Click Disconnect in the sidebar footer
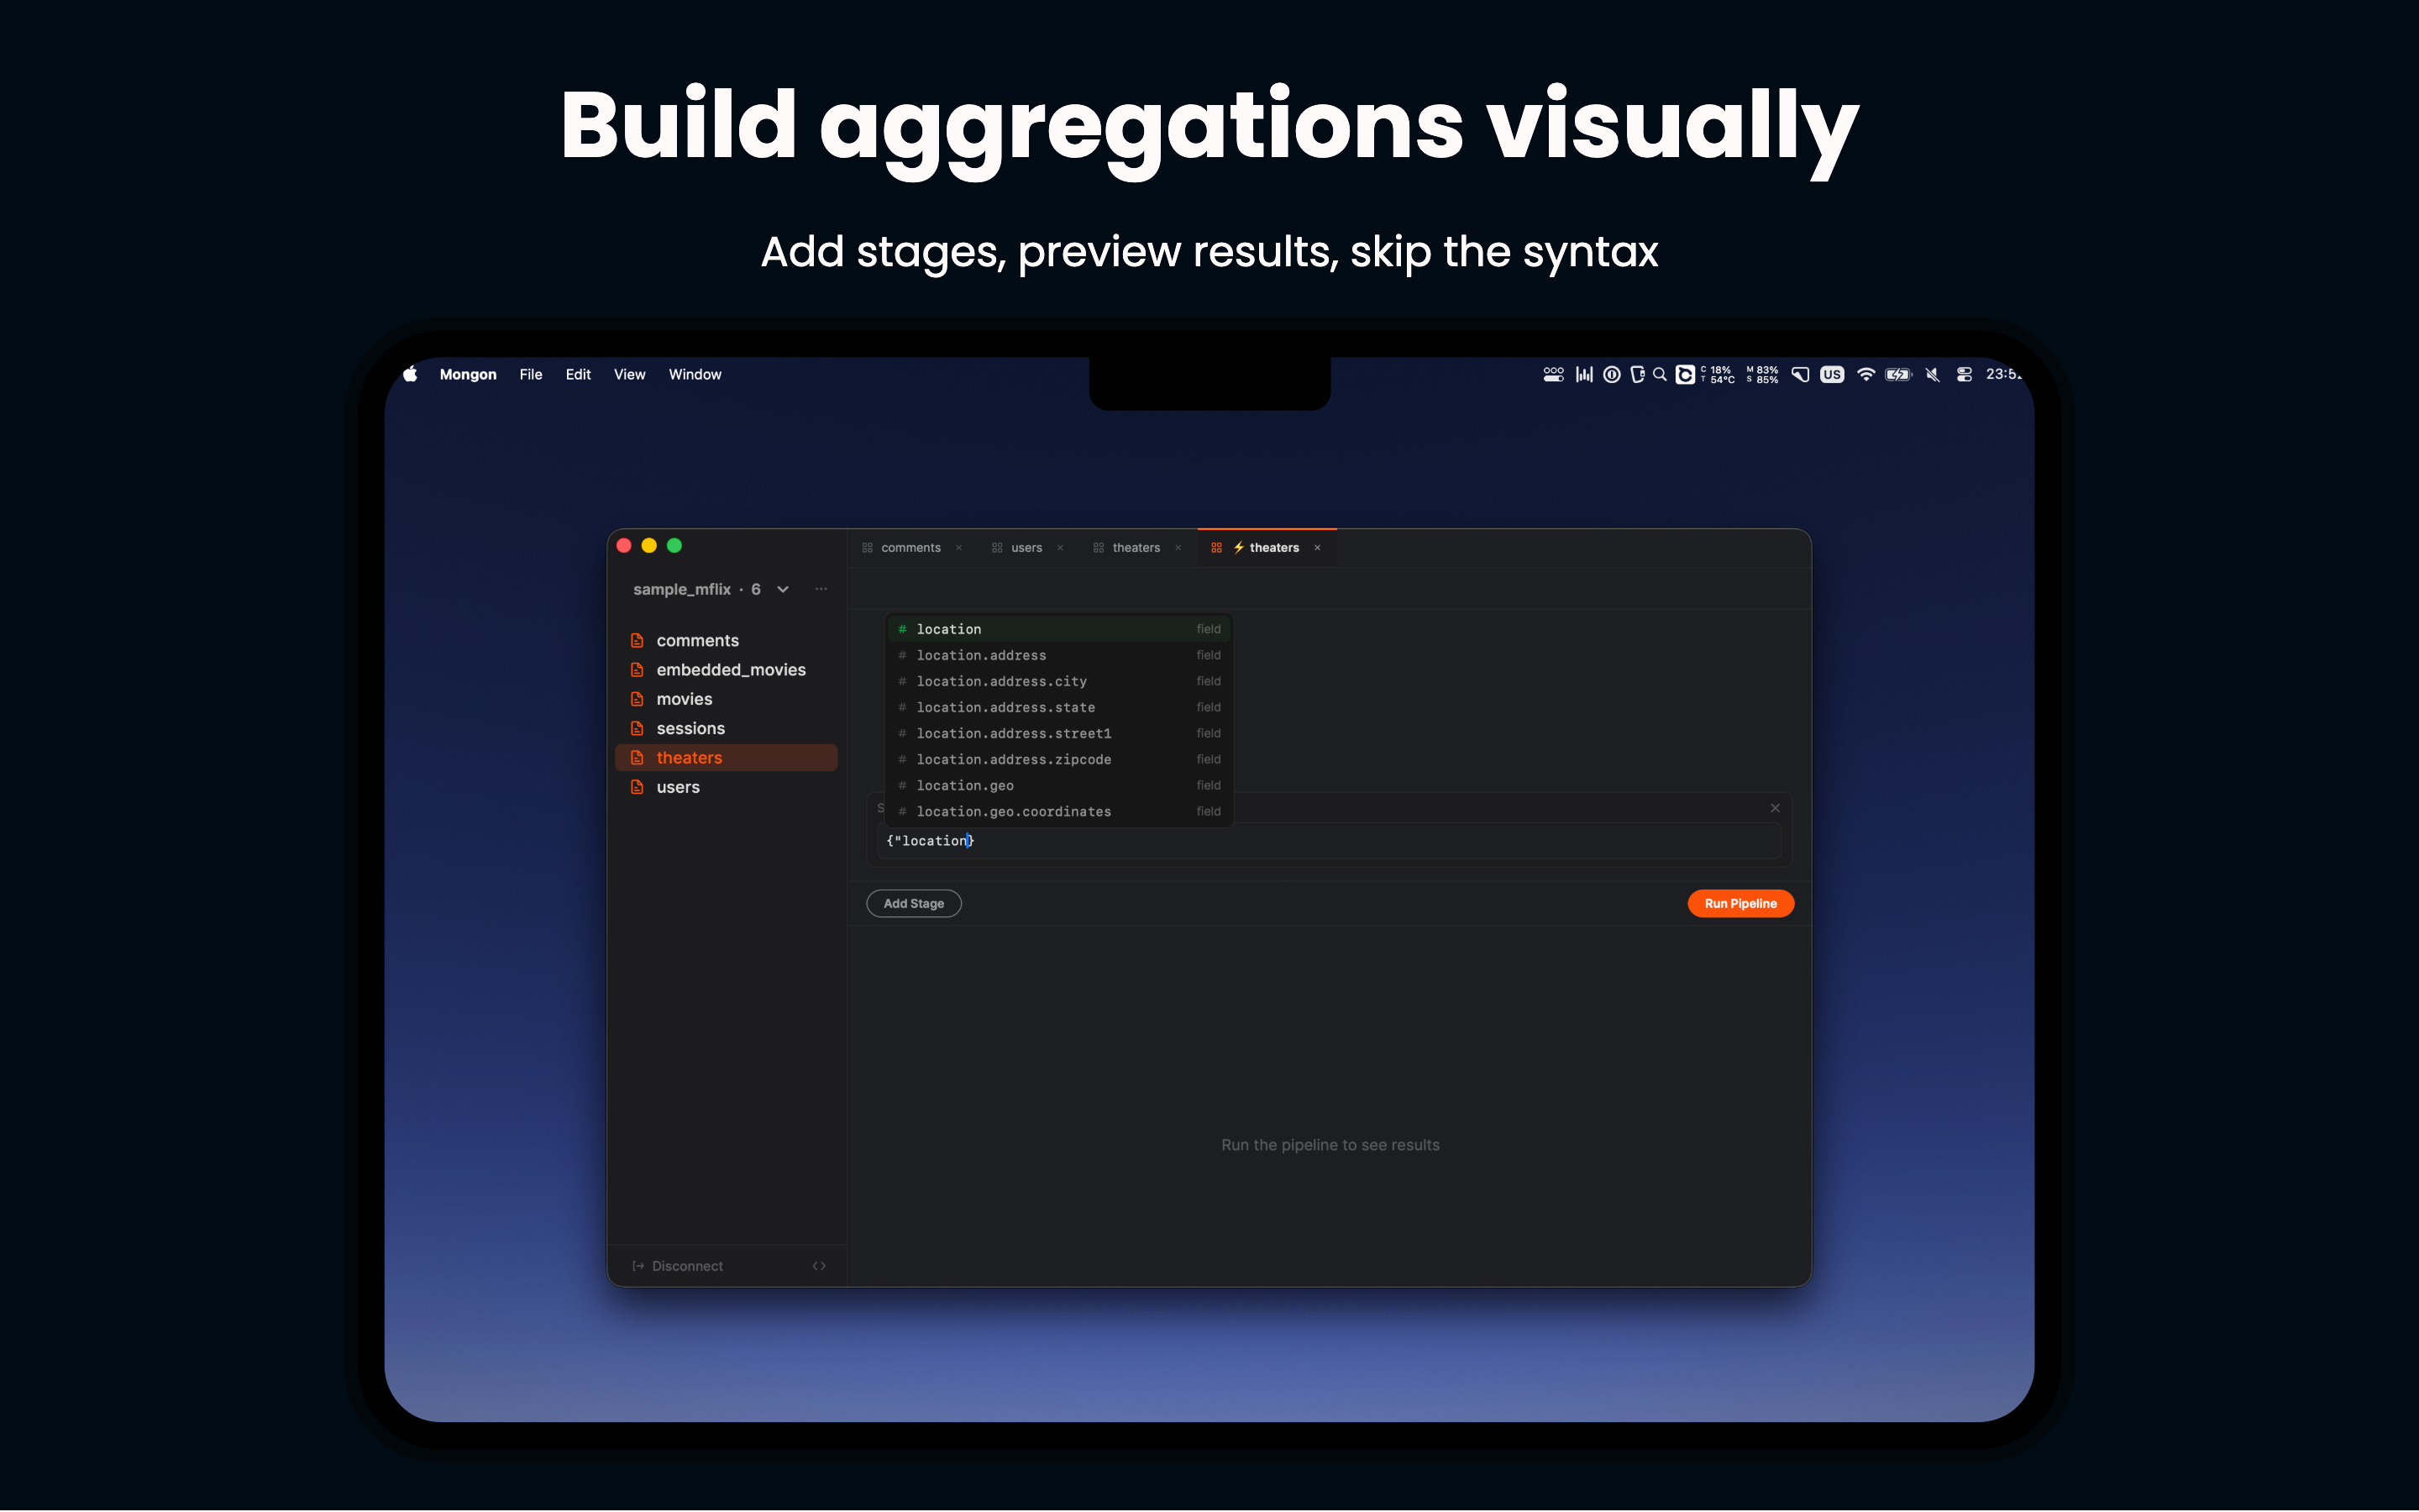 pos(678,1266)
